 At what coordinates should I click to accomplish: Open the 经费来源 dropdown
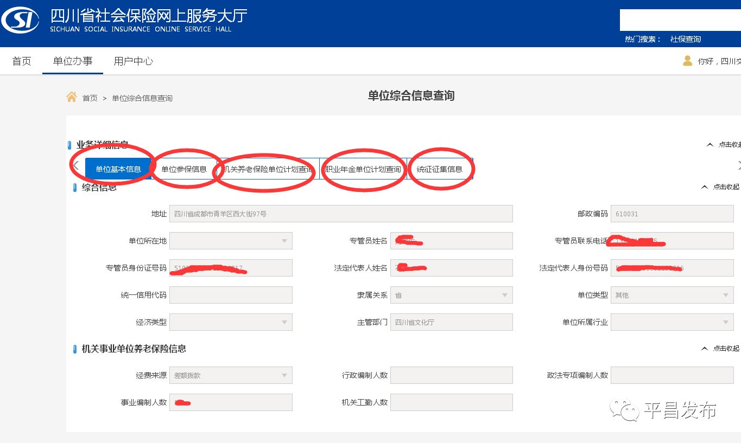point(231,375)
